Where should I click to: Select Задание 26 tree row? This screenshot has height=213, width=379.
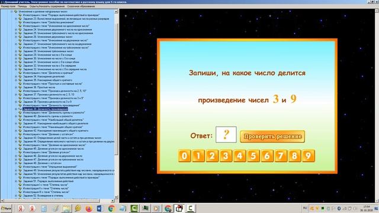click(x=47, y=37)
